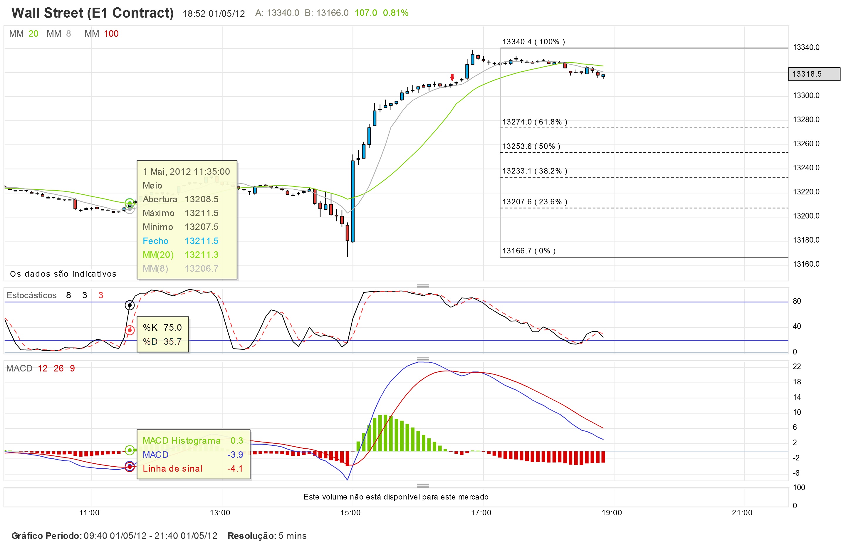
Task: Click the '13300.0' price axis label
Action: (x=806, y=95)
